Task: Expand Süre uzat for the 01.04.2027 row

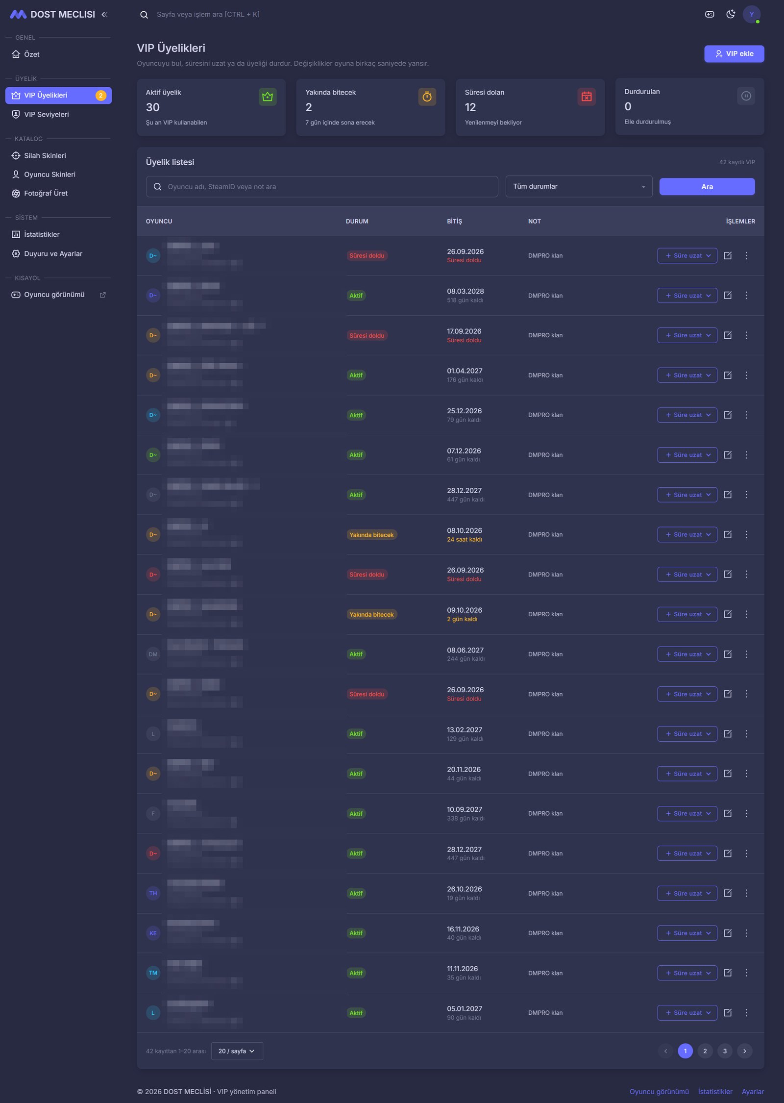Action: [x=687, y=375]
